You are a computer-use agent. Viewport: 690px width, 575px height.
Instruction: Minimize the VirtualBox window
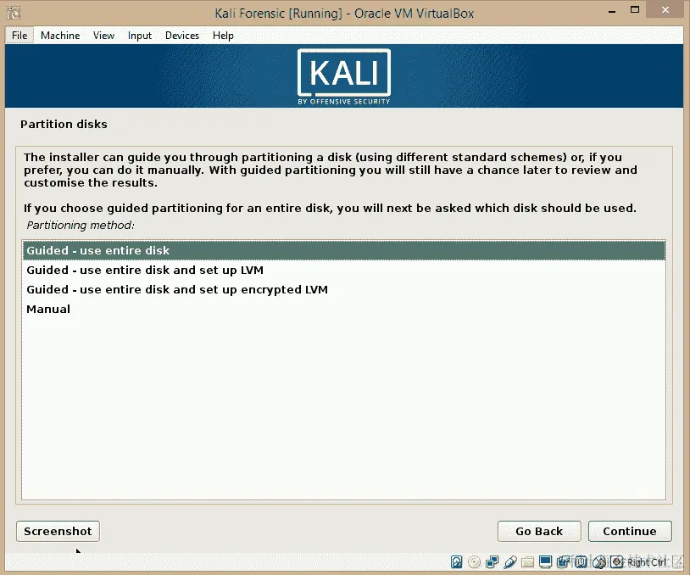612,11
